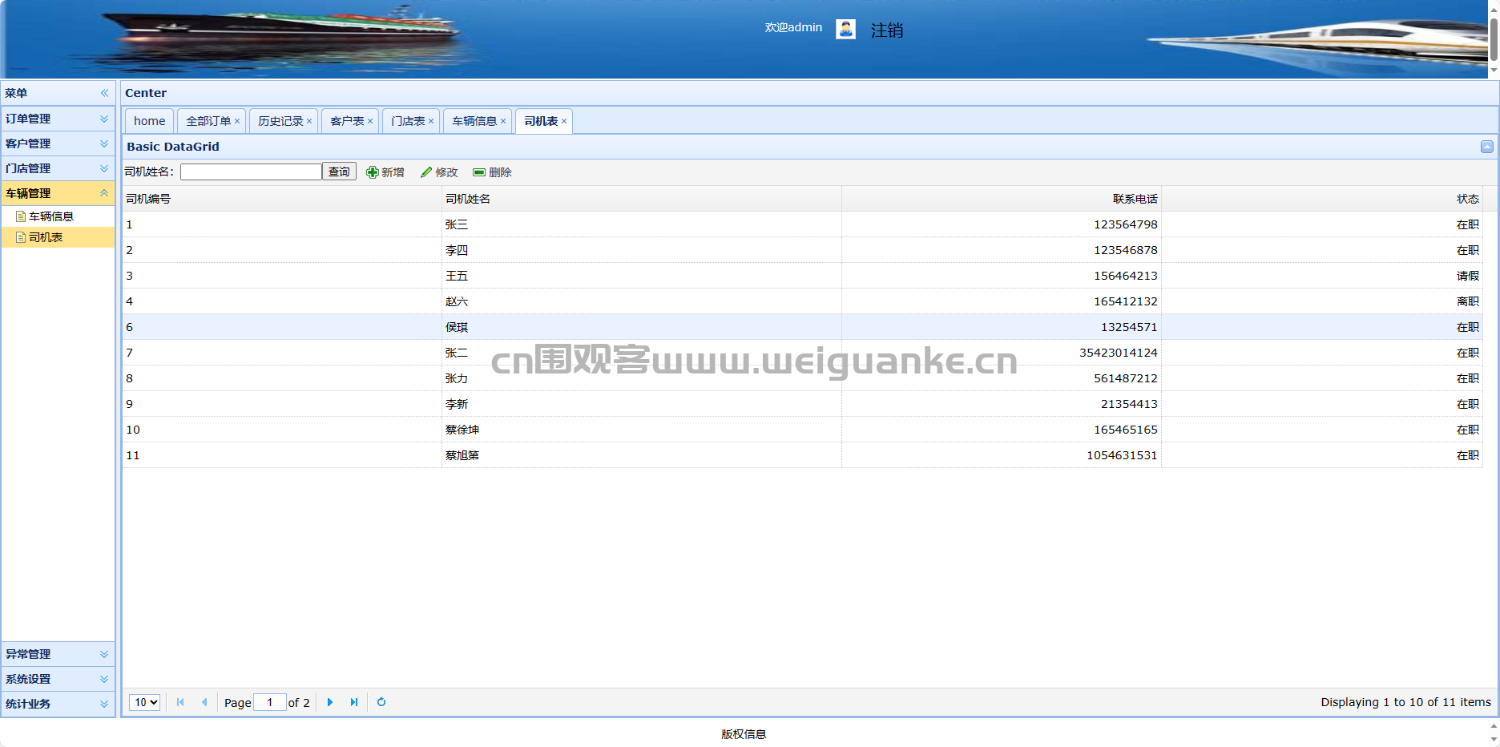Click the 注销 logout link
This screenshot has width=1500, height=747.
click(x=887, y=30)
